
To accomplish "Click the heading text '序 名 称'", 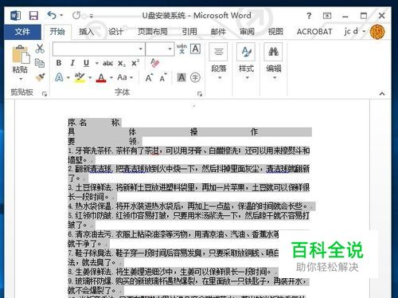I will click(x=94, y=123).
